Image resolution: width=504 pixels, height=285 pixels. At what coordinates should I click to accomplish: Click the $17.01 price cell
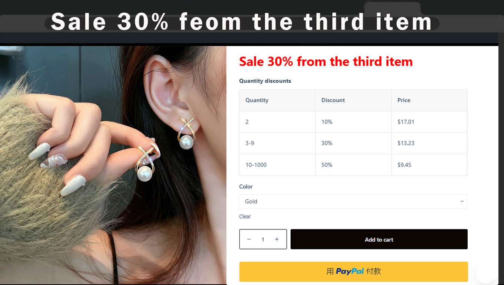[430, 122]
